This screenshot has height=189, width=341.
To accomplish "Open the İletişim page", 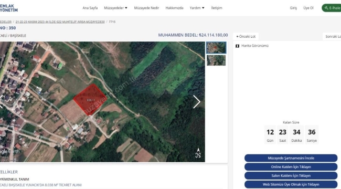I will tap(217, 8).
